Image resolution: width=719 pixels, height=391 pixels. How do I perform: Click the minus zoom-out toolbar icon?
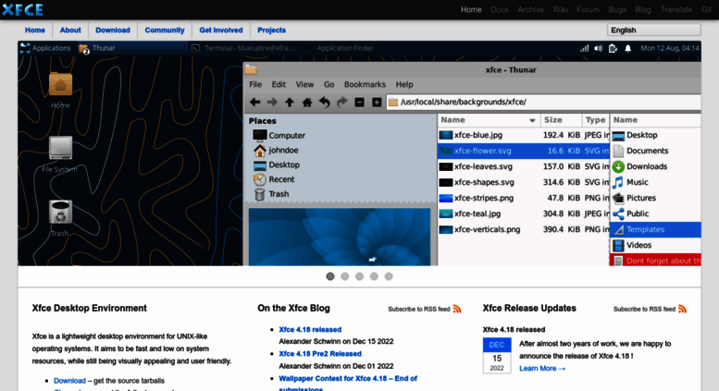[359, 102]
